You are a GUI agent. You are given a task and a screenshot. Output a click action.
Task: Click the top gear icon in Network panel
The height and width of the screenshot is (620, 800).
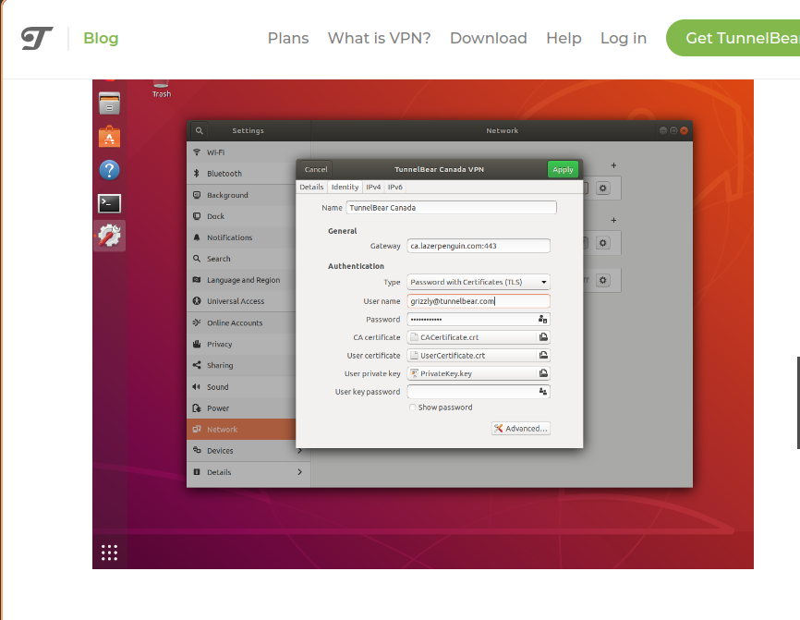(602, 188)
